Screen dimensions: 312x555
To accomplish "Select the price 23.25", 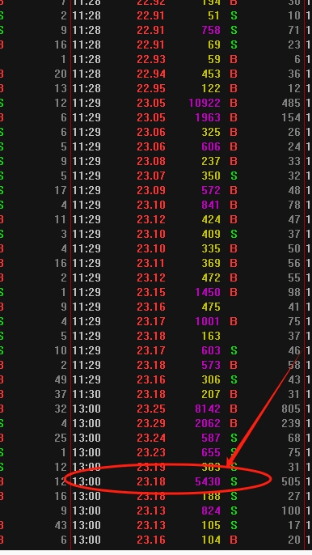I will pos(151,409).
